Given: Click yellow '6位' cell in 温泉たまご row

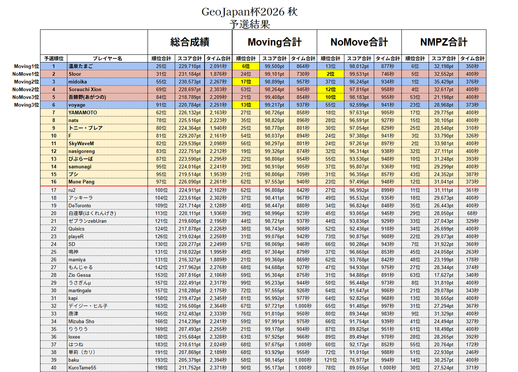Looking at the screenshot, I should point(246,66).
